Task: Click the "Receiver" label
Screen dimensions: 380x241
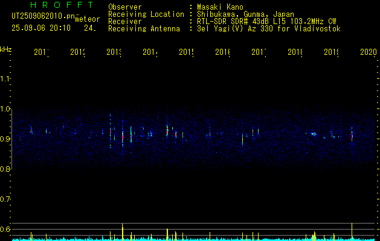Action: click(x=125, y=22)
